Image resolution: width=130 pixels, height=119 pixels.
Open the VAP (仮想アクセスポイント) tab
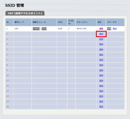[x=25, y=13]
